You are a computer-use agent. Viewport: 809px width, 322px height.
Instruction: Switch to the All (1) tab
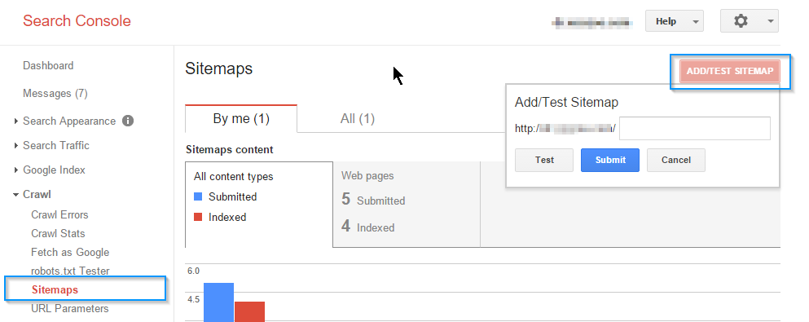click(357, 119)
